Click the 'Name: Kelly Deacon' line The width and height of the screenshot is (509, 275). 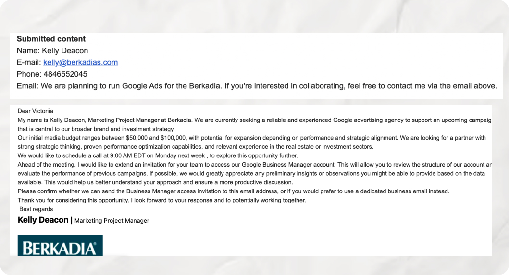point(52,50)
